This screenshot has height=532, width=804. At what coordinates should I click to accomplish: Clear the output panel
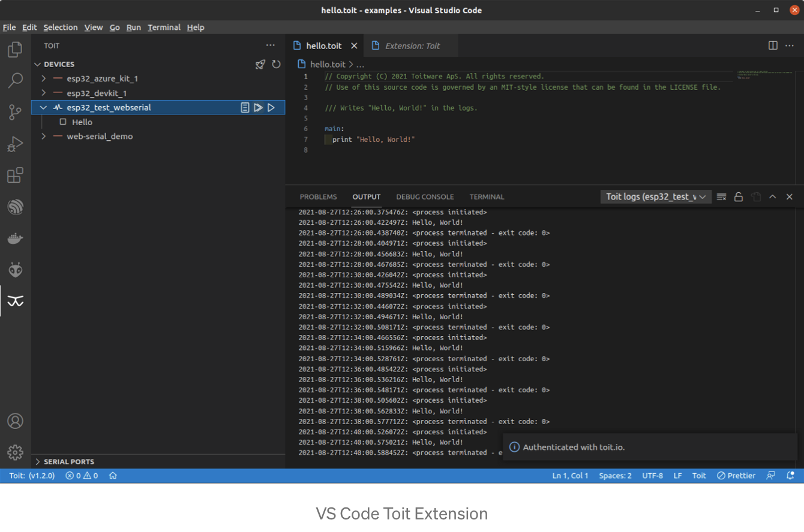click(x=722, y=197)
